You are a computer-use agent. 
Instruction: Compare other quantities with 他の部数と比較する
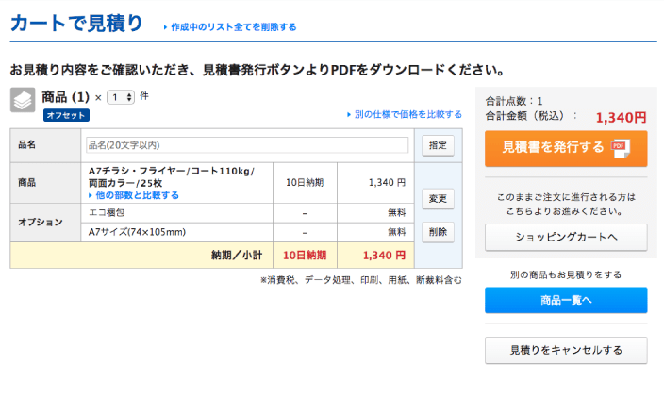pos(137,195)
